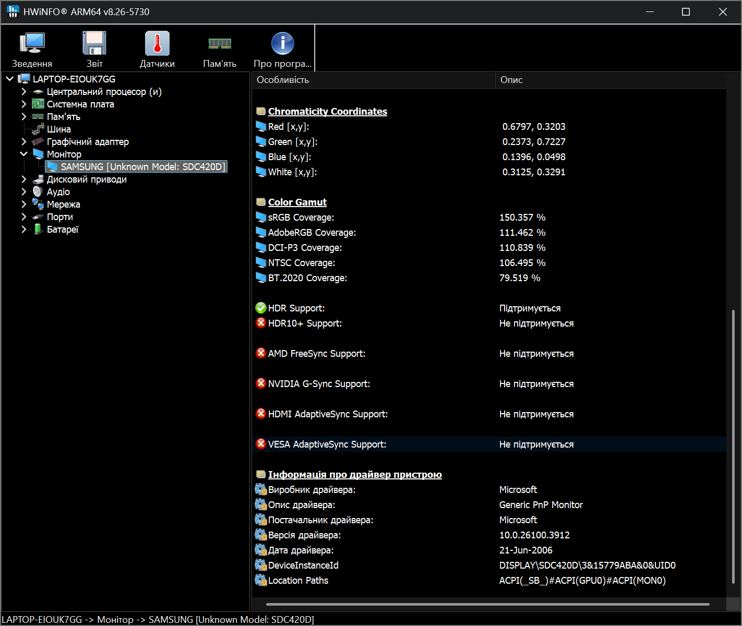Click the Дисковий приводи drive icon
This screenshot has height=626, width=742.
point(38,179)
